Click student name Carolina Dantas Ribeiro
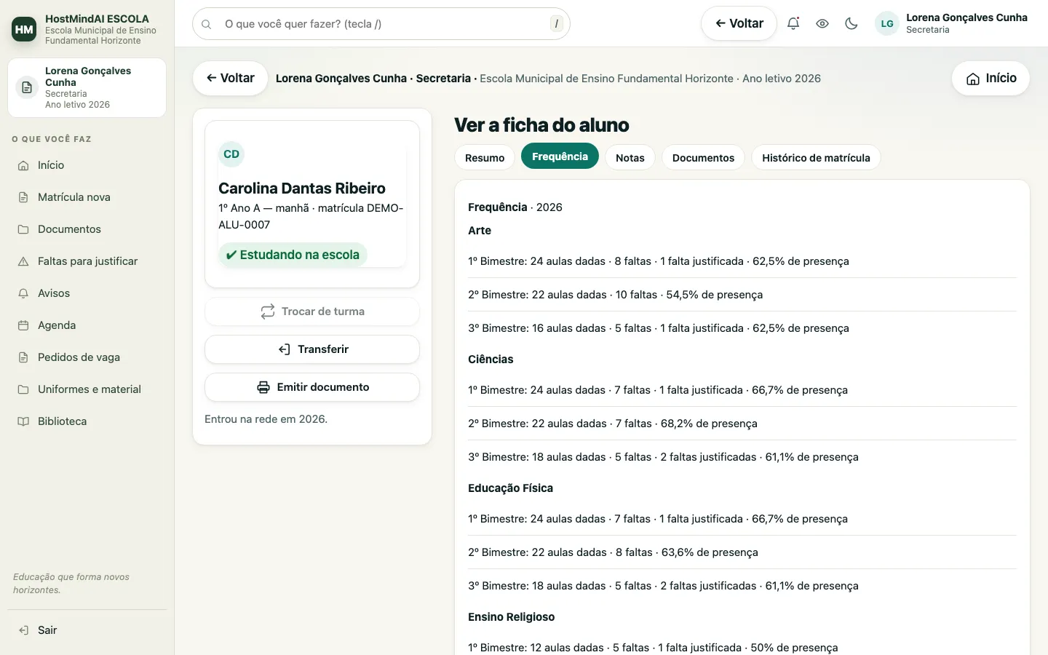The width and height of the screenshot is (1048, 655). 302,188
